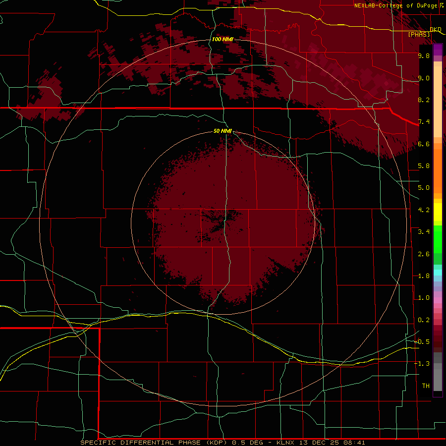Click the 1.0 value on the color scale
Viewport: 446px width, 446px height.
tap(424, 298)
